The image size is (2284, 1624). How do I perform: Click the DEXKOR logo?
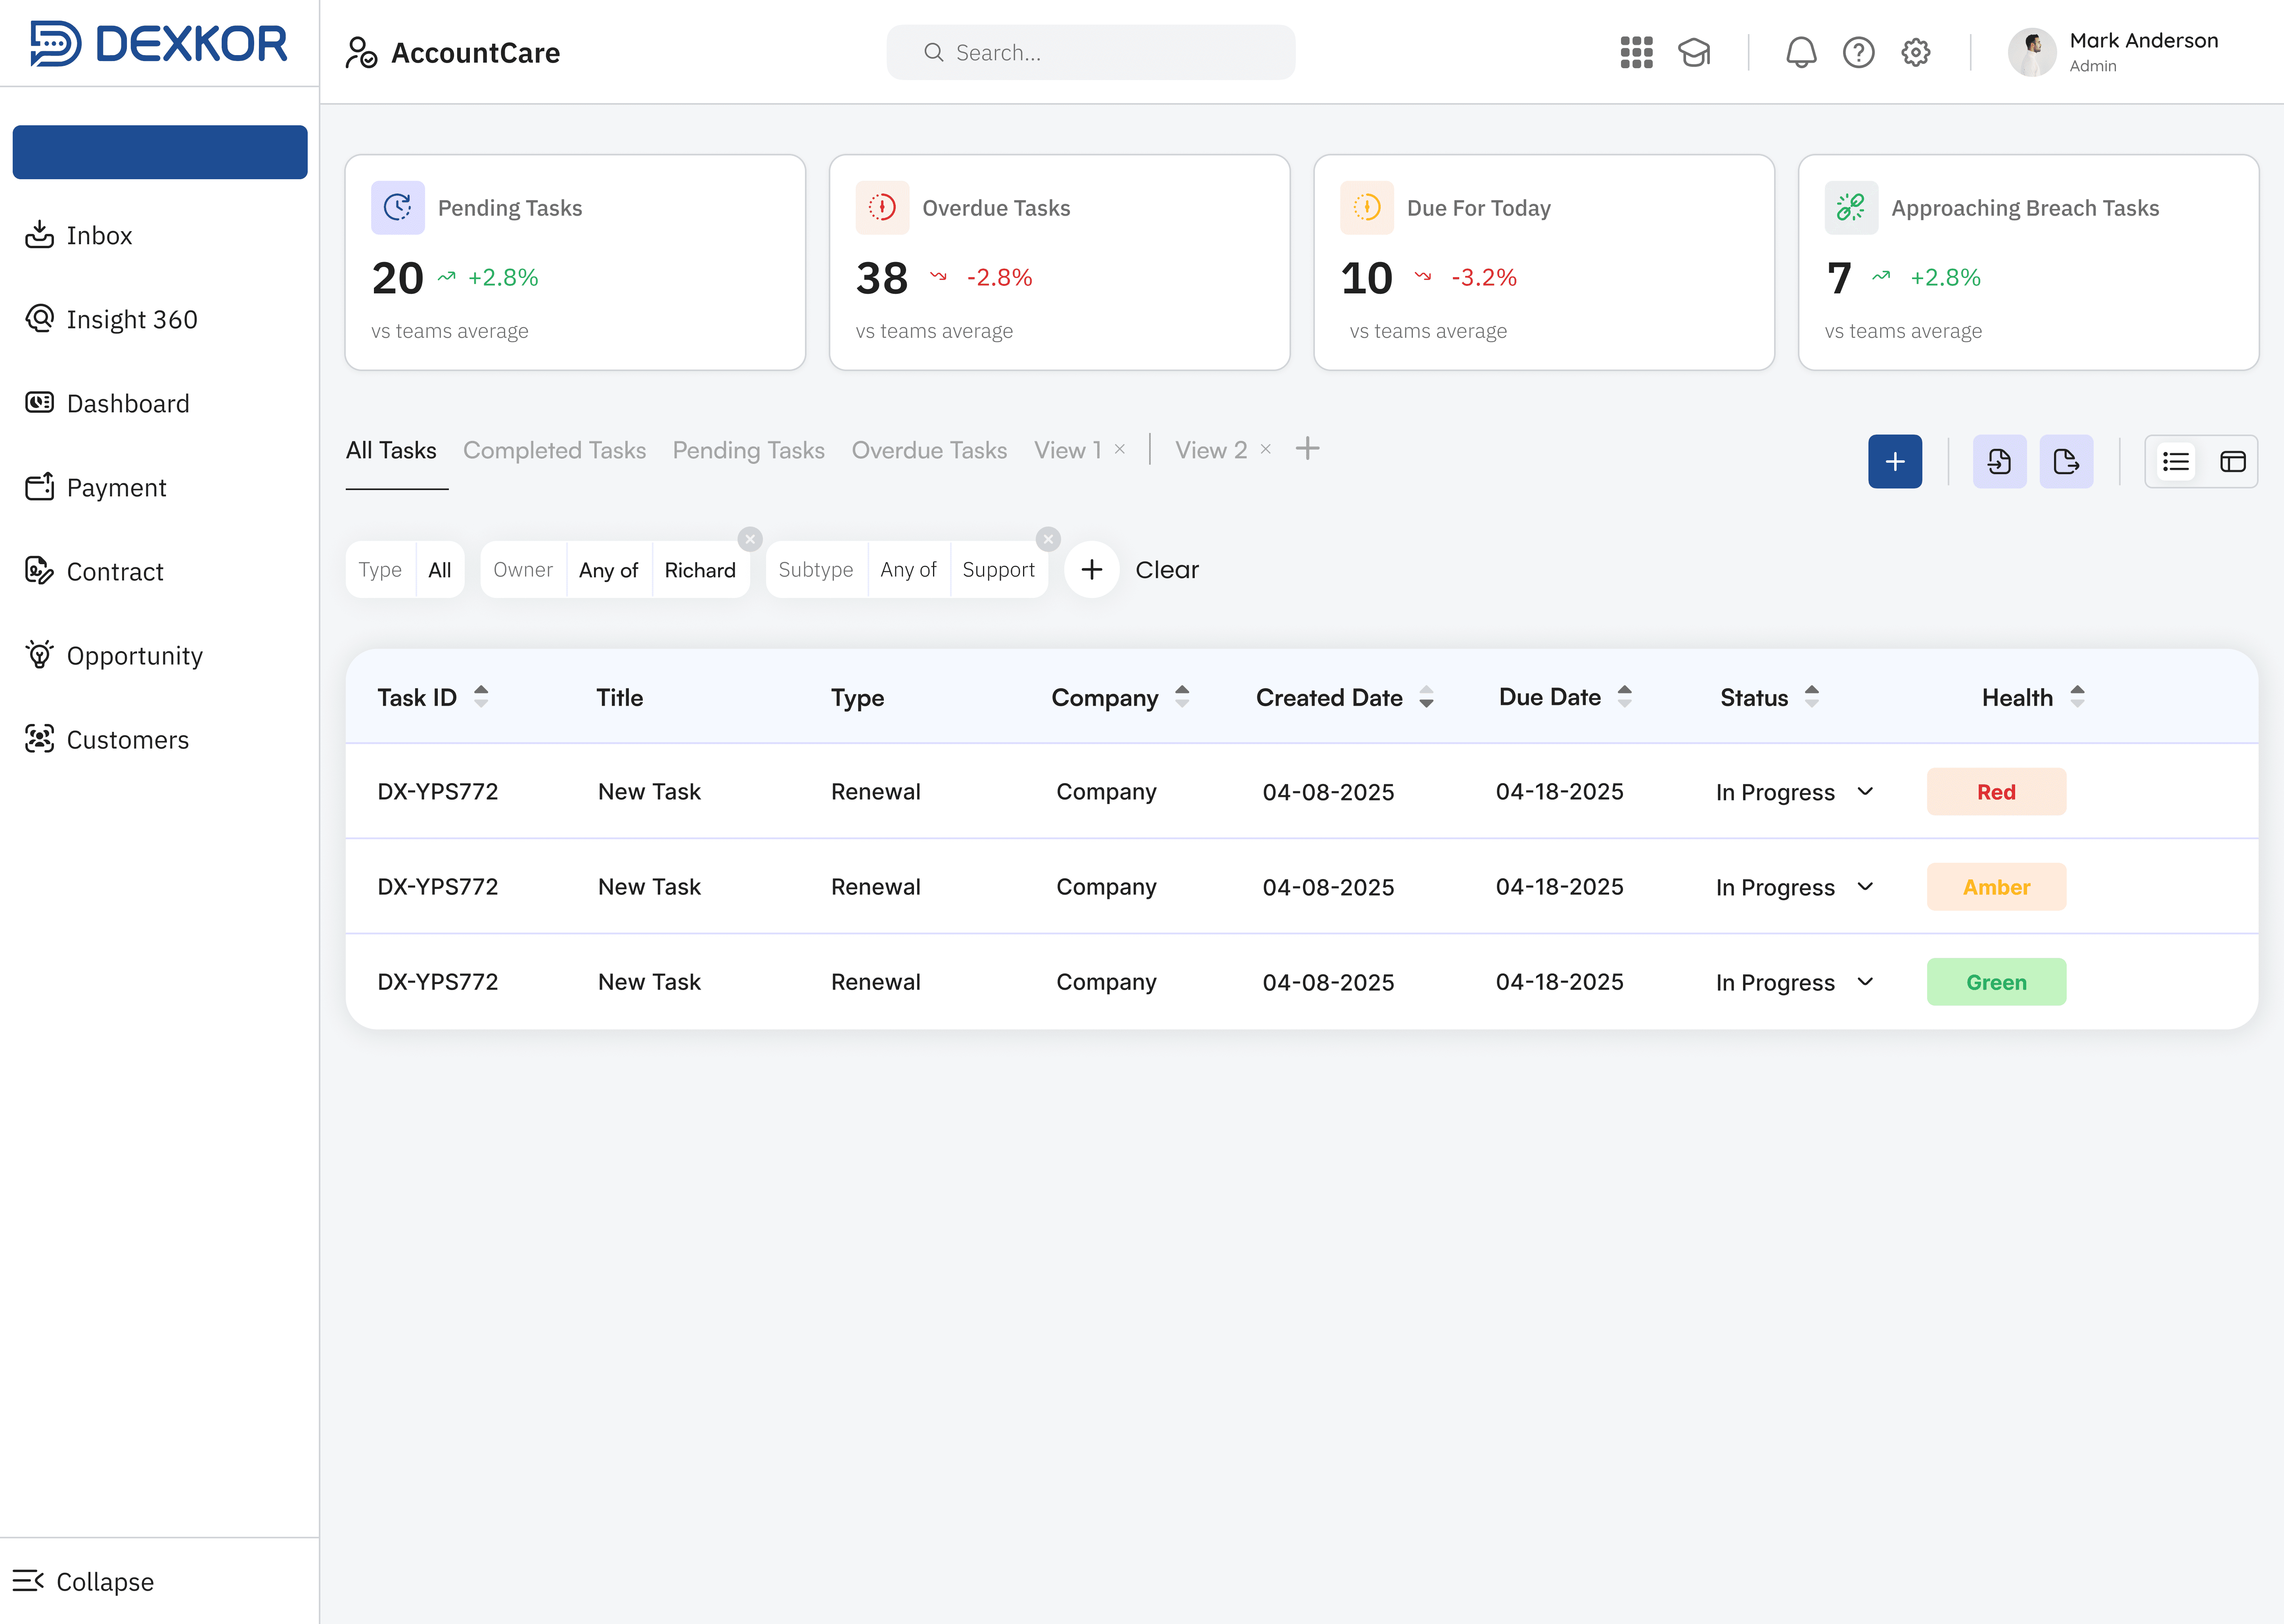pyautogui.click(x=159, y=44)
